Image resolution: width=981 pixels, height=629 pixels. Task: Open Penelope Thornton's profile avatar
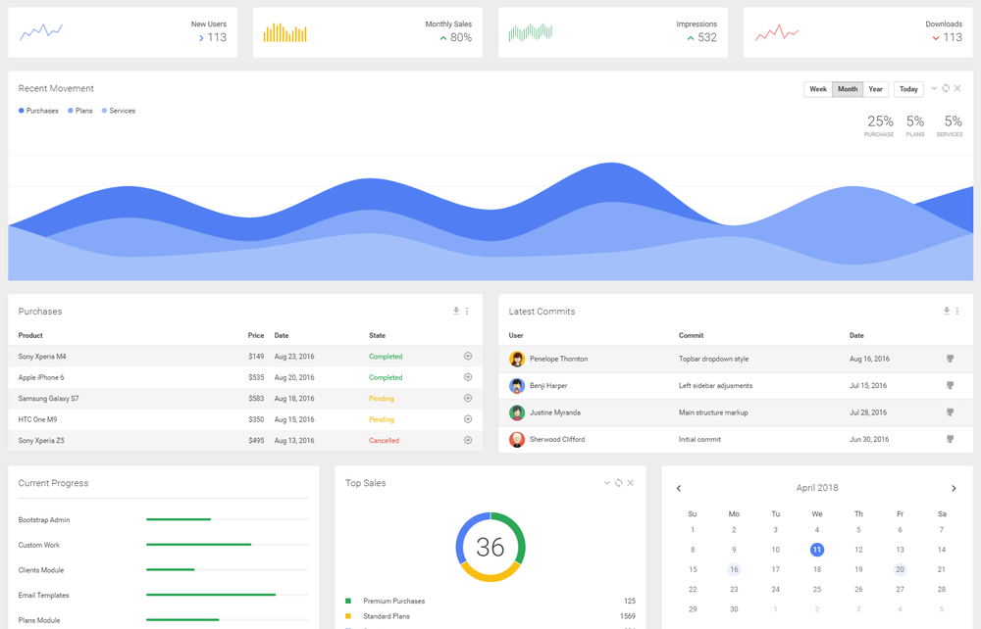pos(517,359)
